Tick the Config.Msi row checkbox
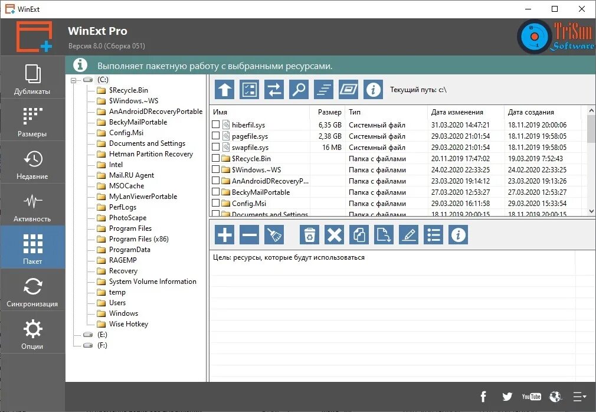The height and width of the screenshot is (412, 596). click(215, 203)
